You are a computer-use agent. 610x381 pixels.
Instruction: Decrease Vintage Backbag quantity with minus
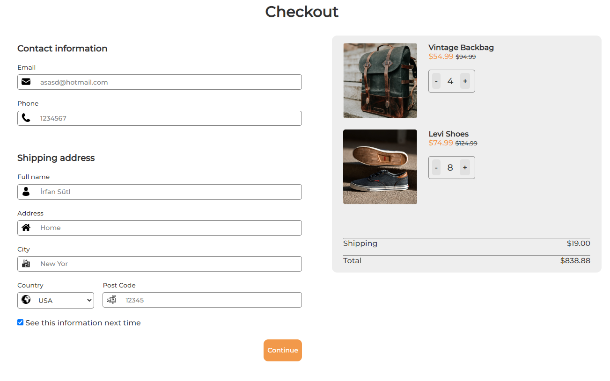[x=436, y=81]
